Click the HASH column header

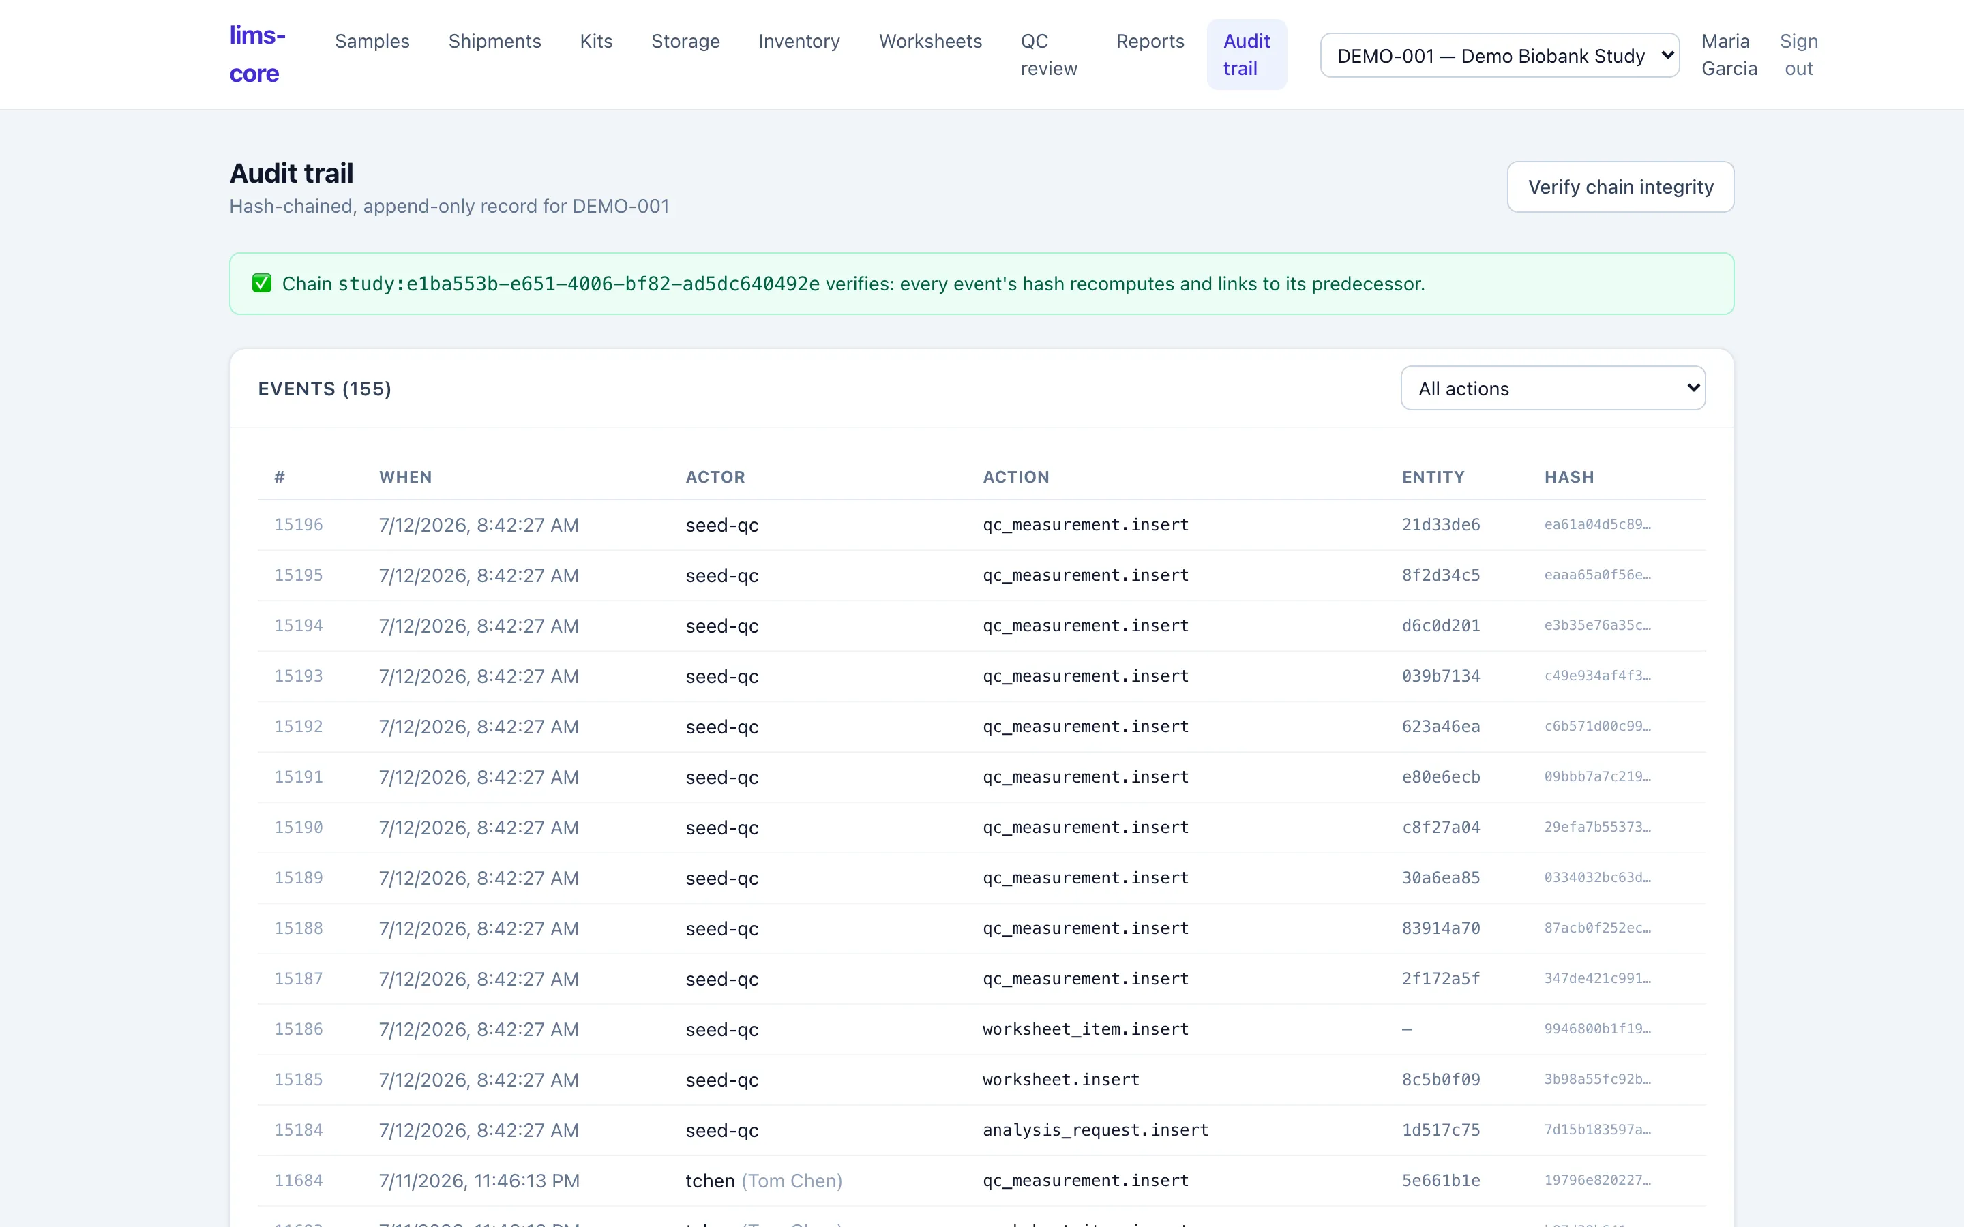1568,477
